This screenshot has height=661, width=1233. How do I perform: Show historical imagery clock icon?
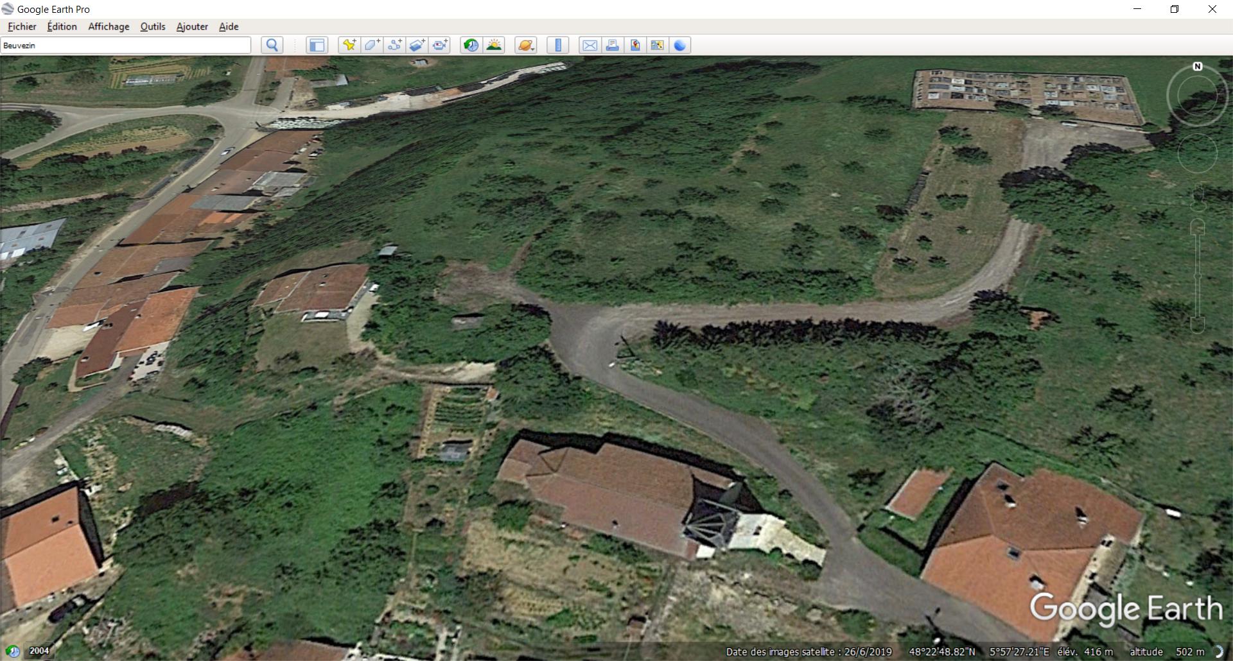[x=471, y=45]
